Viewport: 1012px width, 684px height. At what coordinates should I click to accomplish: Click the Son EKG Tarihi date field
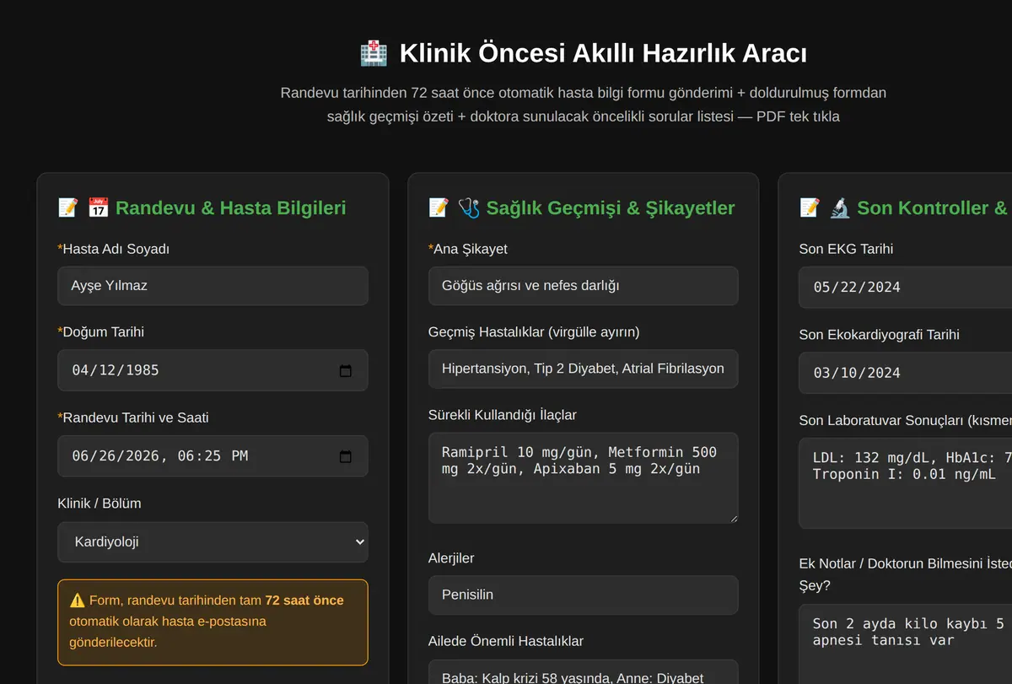coord(906,288)
